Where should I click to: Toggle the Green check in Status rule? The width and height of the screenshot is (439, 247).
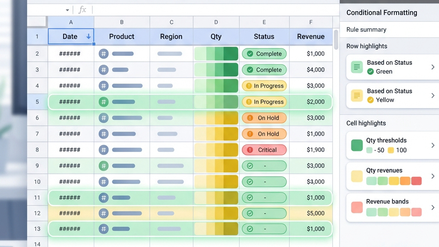[370, 72]
